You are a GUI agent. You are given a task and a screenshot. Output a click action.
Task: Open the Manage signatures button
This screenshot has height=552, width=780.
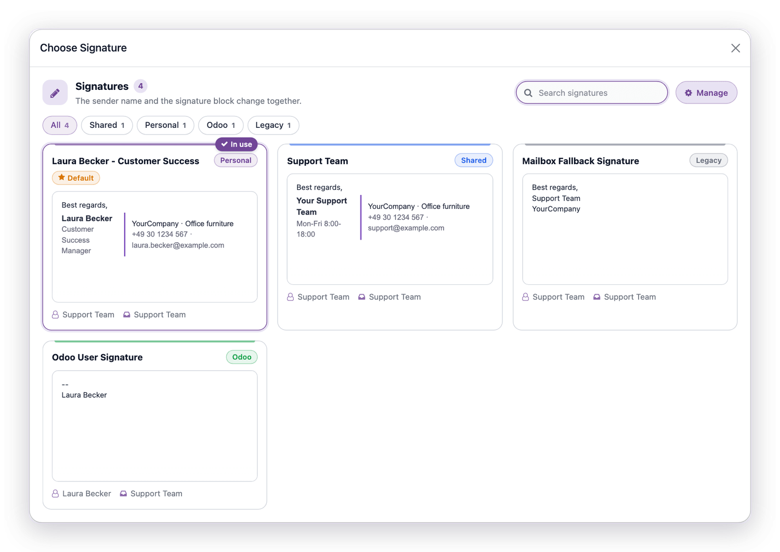click(x=706, y=93)
